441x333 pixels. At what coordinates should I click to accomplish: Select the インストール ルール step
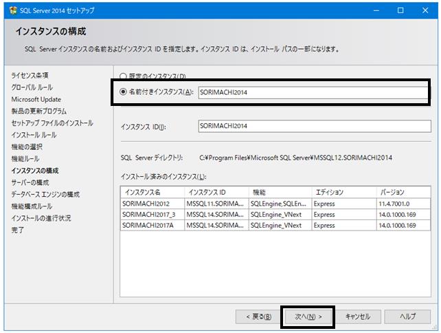point(34,135)
